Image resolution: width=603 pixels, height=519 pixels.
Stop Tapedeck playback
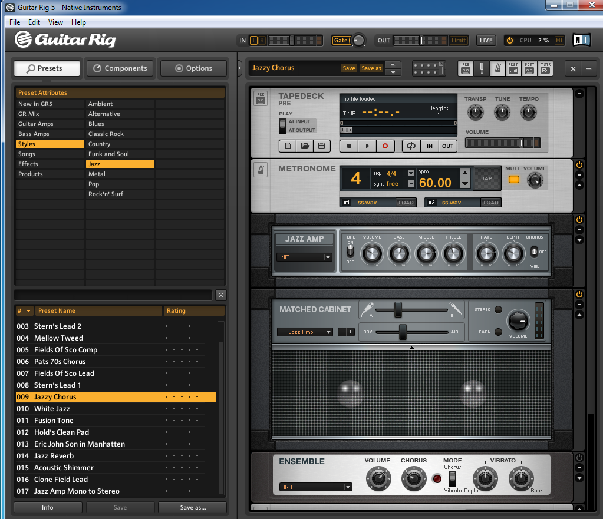[349, 146]
